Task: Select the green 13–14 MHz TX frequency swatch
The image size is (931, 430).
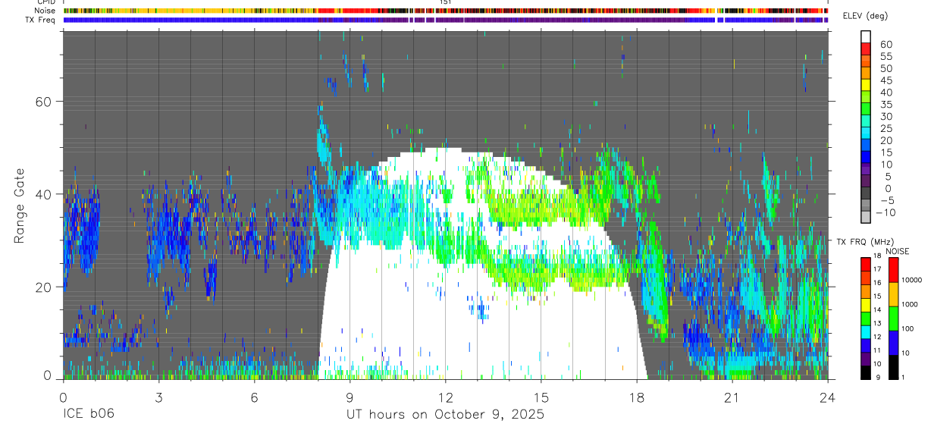Action: (866, 318)
